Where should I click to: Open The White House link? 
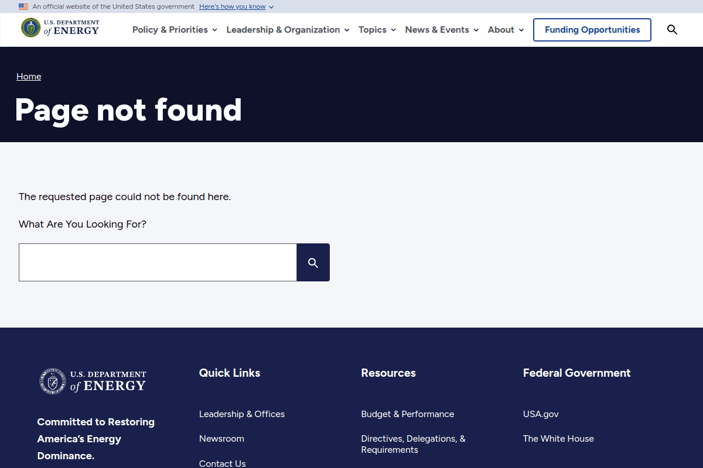(558, 439)
